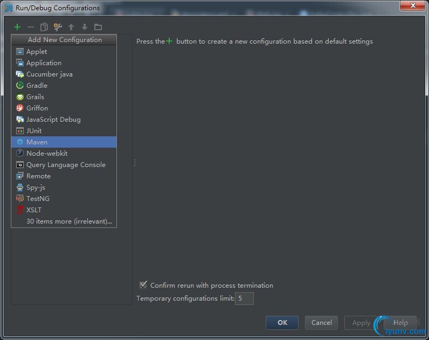Toggle Confirm rerun with process termination checkbox
Image resolution: width=429 pixels, height=340 pixels.
click(x=143, y=285)
